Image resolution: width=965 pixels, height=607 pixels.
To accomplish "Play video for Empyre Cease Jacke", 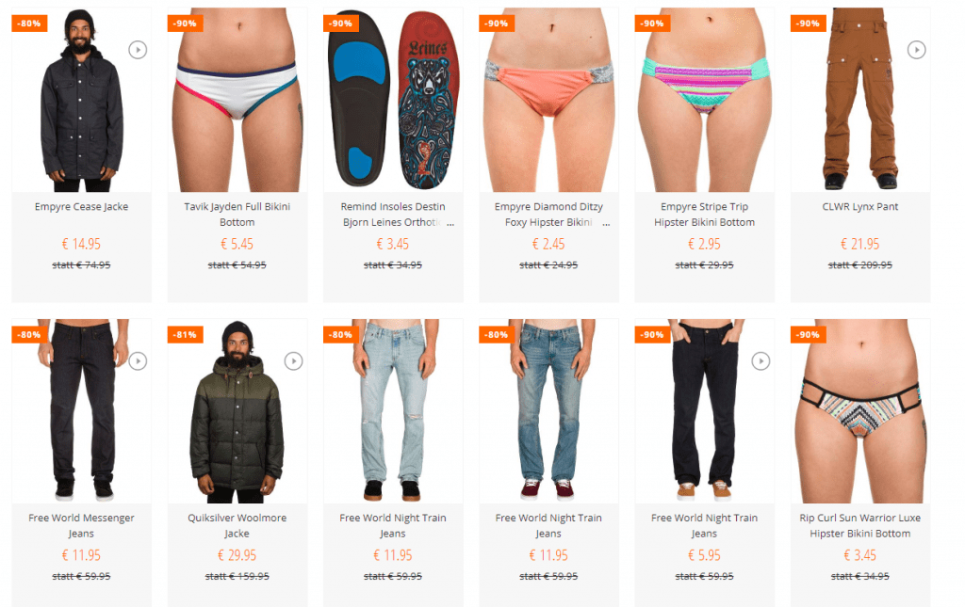I will 138,50.
